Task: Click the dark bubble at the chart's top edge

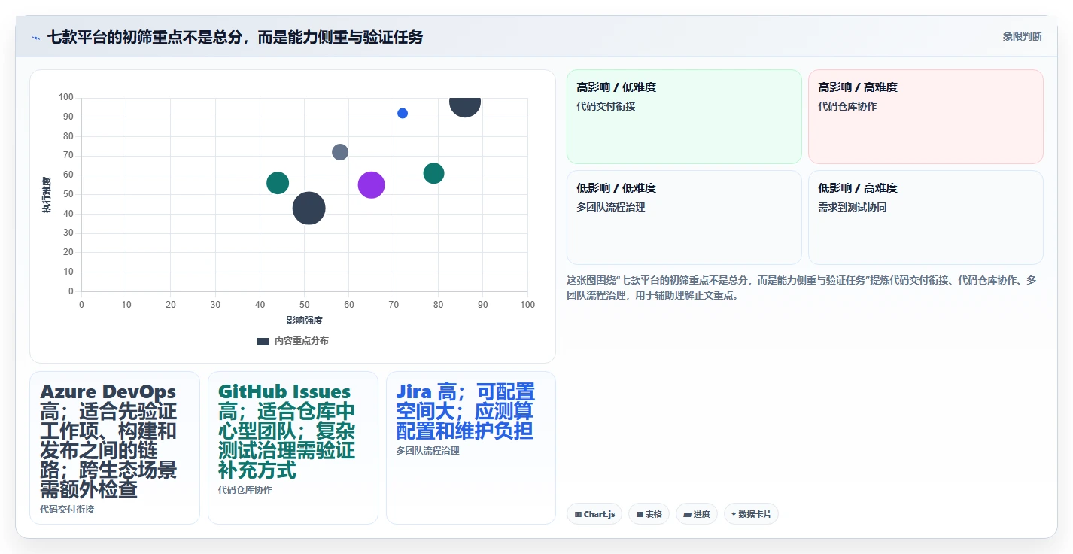Action: point(465,106)
